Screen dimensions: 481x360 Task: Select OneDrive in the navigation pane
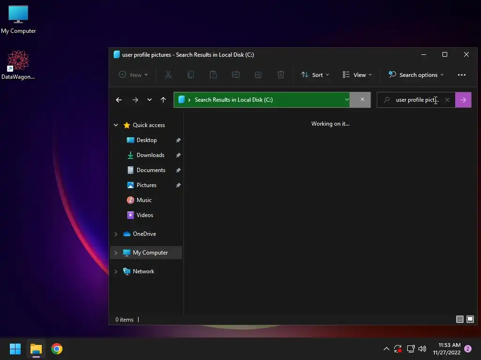144,234
